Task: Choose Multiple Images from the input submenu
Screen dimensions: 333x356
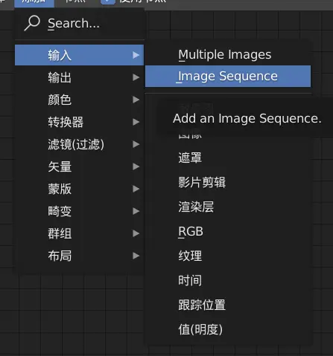Action: point(228,55)
